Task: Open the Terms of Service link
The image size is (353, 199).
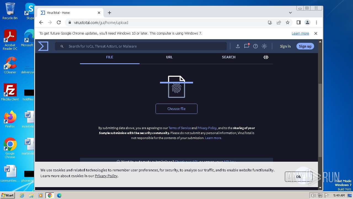Action: click(180, 128)
